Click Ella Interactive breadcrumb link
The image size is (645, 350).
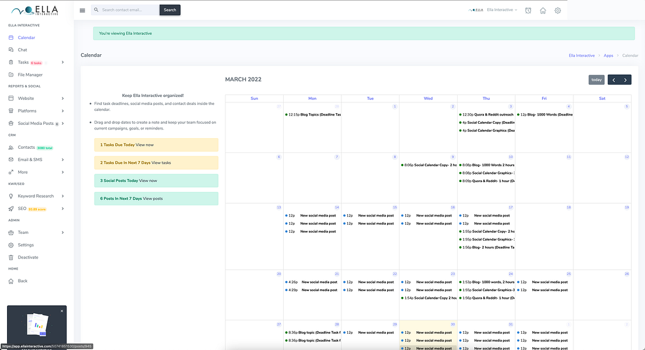tap(581, 55)
